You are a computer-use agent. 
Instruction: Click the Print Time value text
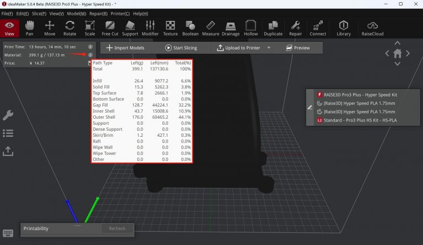tap(52, 47)
